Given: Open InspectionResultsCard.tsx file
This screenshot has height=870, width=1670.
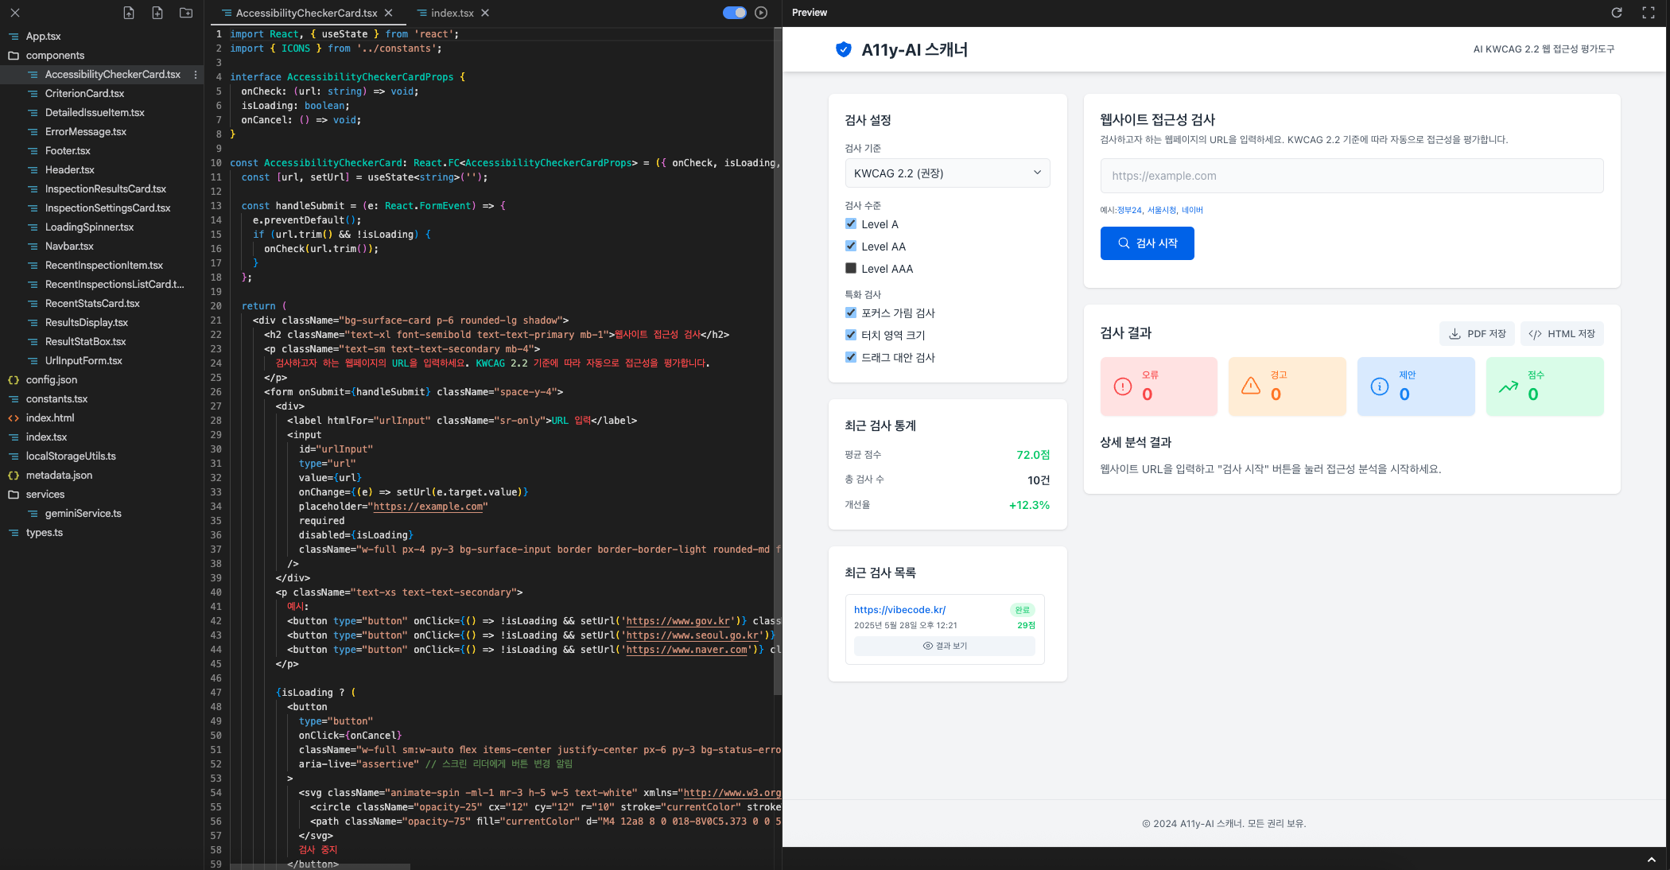Looking at the screenshot, I should click(102, 189).
